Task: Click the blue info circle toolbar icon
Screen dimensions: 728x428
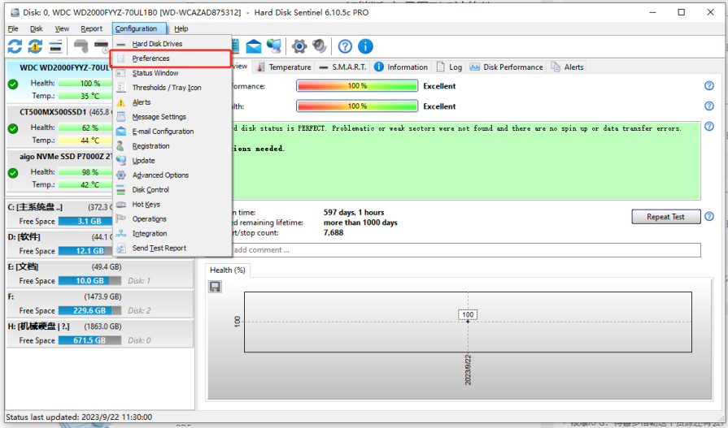Action: 365,46
